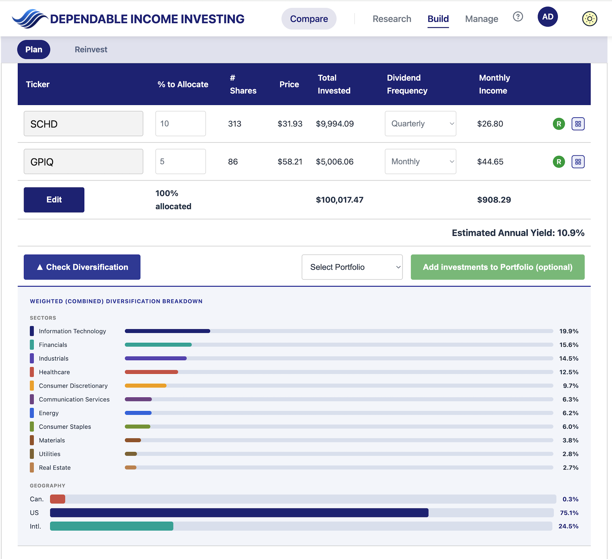
Task: Open the Compare section
Action: click(x=309, y=19)
